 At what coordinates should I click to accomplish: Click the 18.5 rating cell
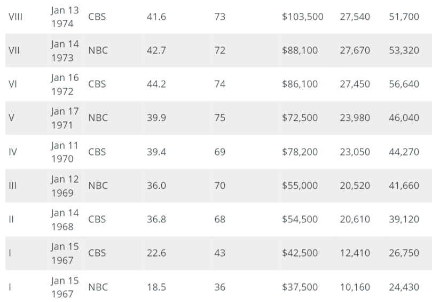click(x=156, y=287)
